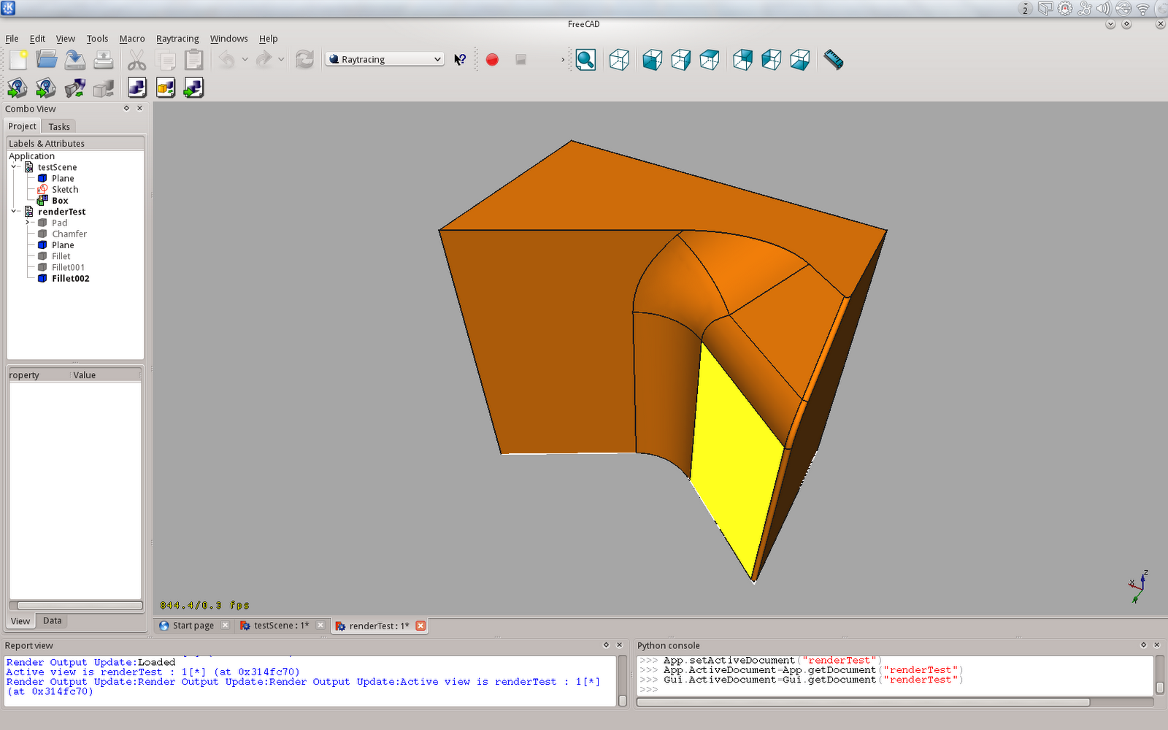Click inside the Python console input line
1168x730 pixels.
[x=803, y=688]
